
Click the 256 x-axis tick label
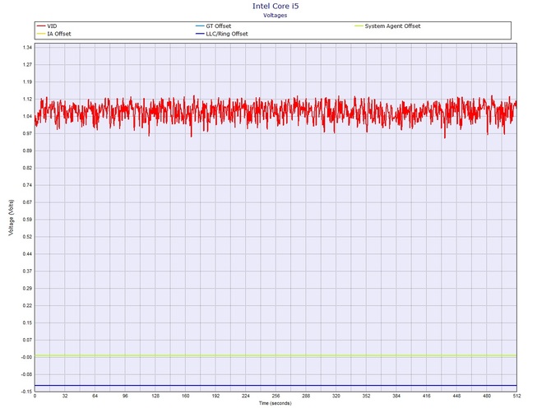[x=275, y=396]
